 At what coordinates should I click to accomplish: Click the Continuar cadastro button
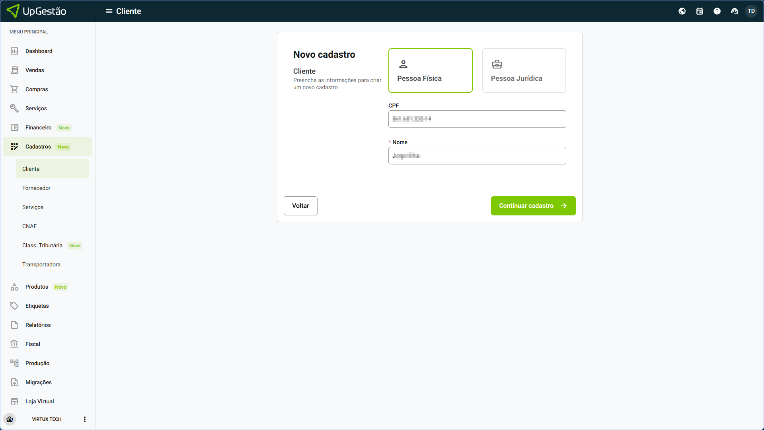[533, 206]
